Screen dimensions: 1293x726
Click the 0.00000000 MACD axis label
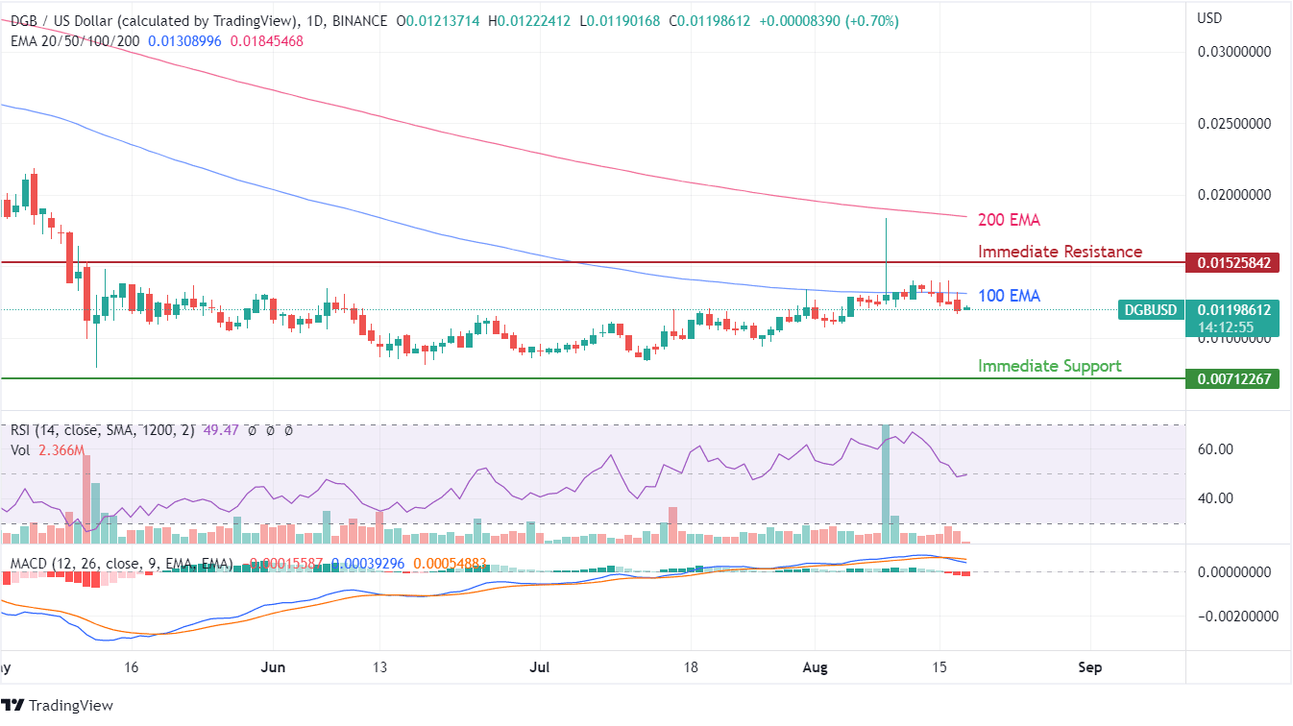(x=1234, y=571)
